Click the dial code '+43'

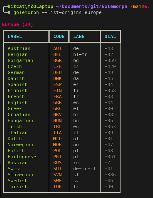coord(109,48)
